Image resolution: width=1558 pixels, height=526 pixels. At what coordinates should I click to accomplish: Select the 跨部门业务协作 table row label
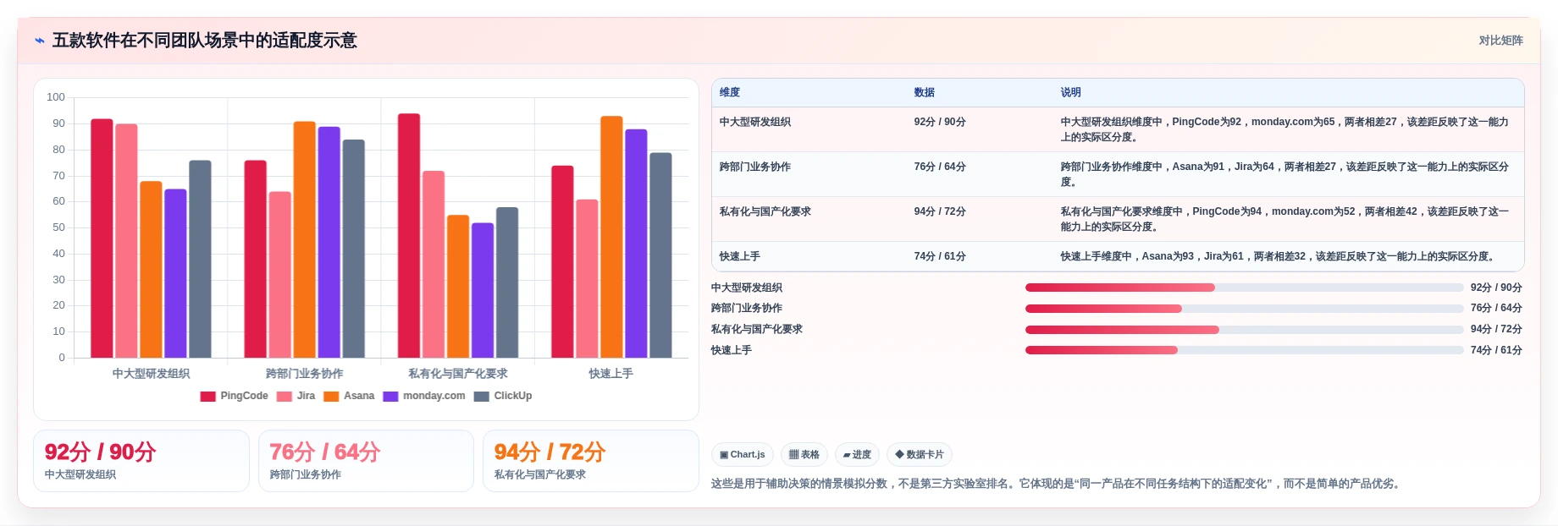click(755, 167)
